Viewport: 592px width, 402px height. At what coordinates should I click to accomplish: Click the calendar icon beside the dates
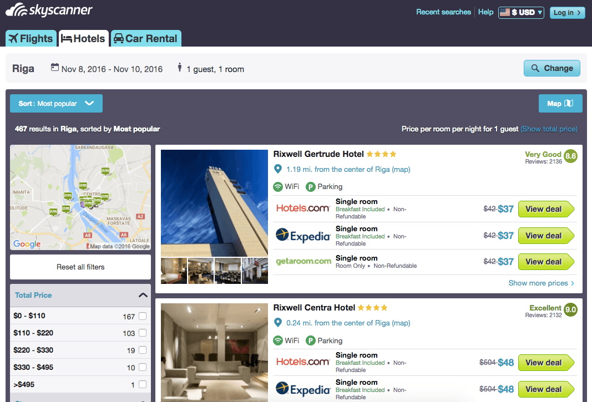55,68
